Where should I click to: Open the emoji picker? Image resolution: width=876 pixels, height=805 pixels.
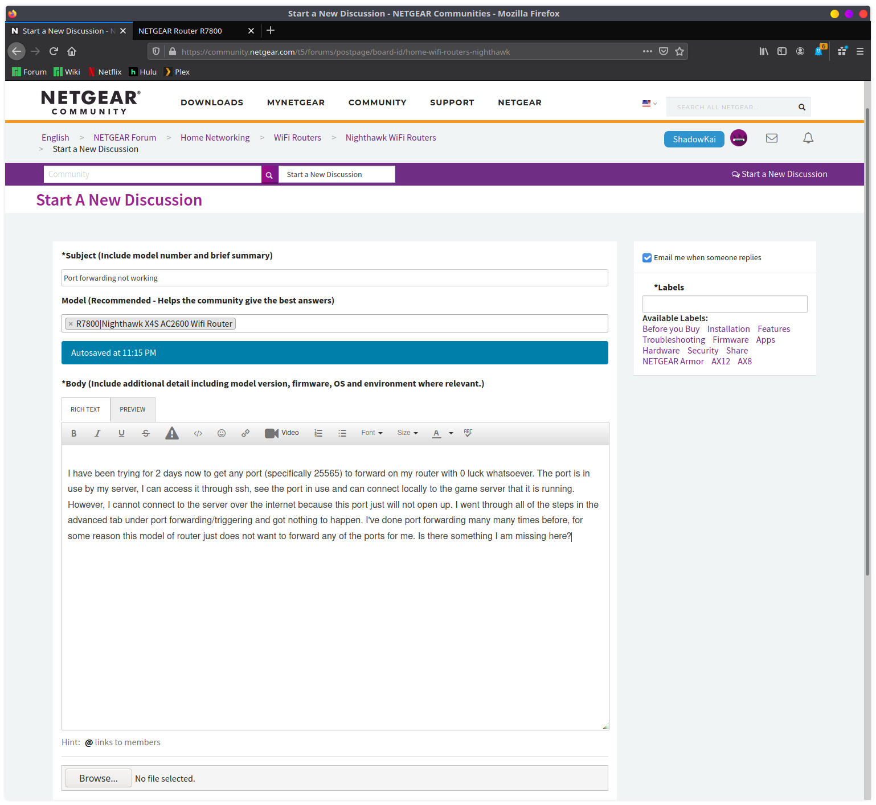pos(222,433)
